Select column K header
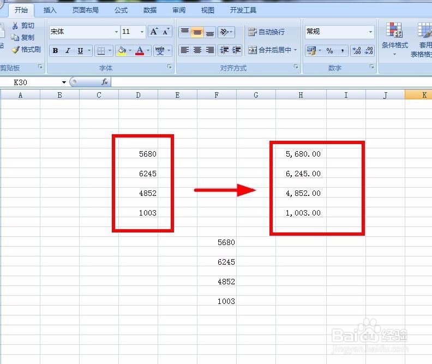 (418, 95)
